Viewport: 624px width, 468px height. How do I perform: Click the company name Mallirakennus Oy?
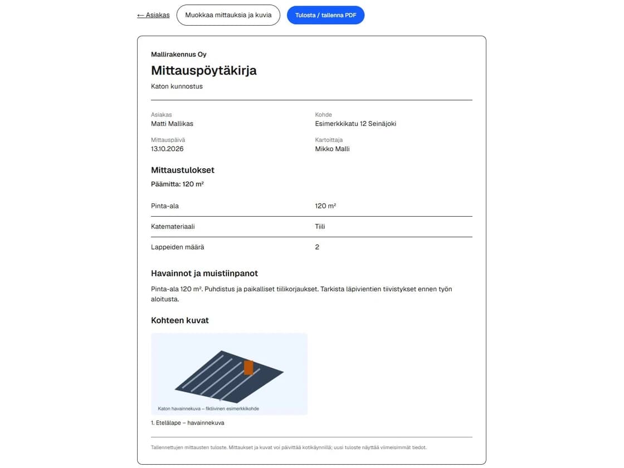(179, 54)
